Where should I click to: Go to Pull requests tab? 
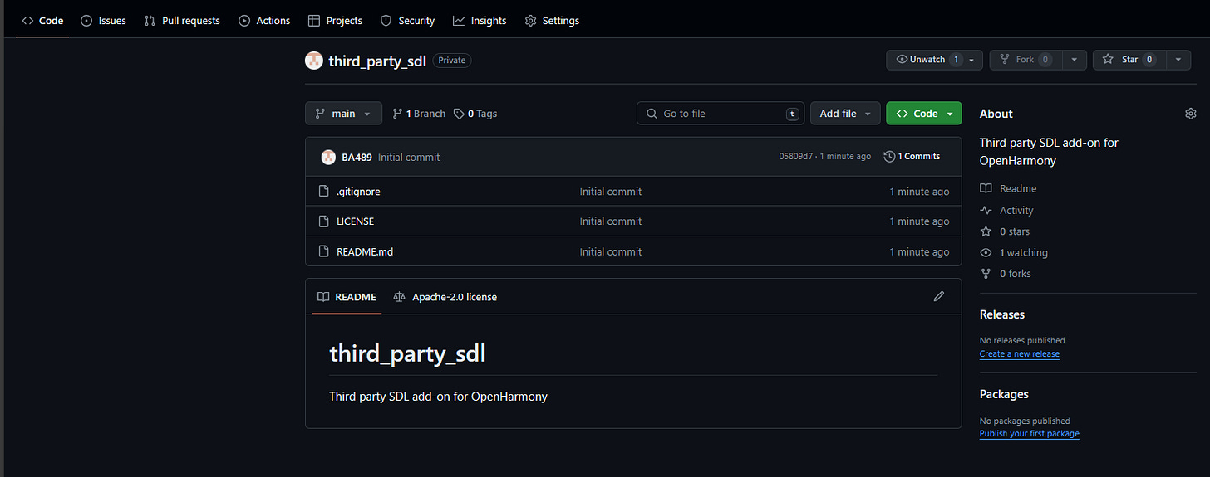tap(182, 21)
